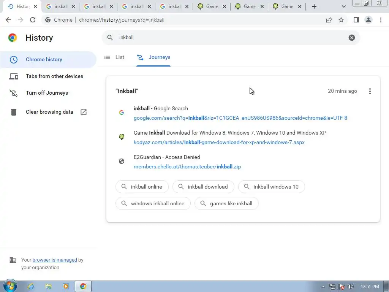
Task: Open the members.chello.at inkball.zip link
Action: pyautogui.click(x=187, y=167)
